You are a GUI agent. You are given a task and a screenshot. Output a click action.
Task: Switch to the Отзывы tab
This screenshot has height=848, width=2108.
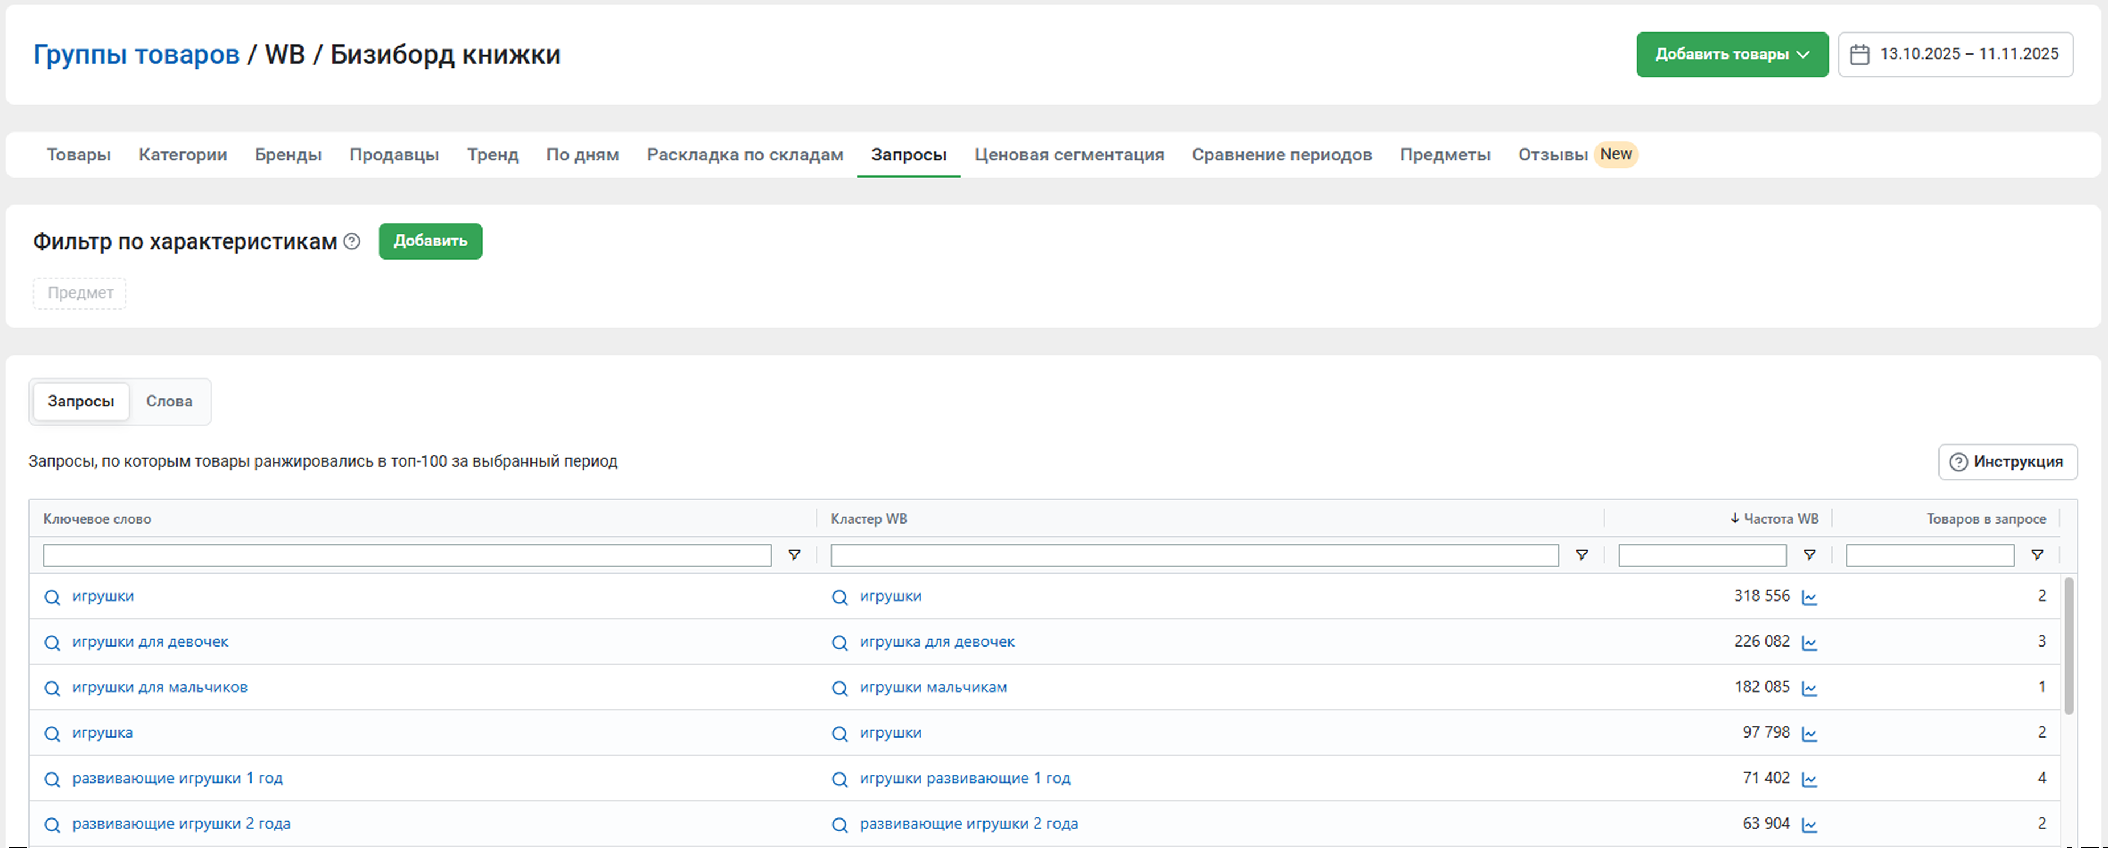[1553, 155]
